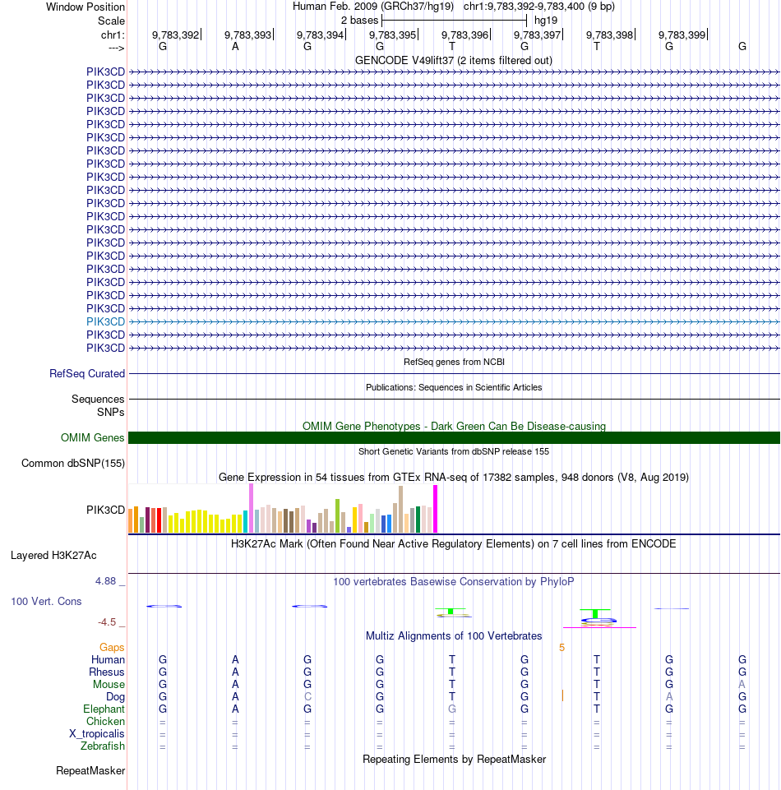781x790 pixels.
Task: Open the OMIM Gene Phenotypes track title
Action: click(x=454, y=426)
